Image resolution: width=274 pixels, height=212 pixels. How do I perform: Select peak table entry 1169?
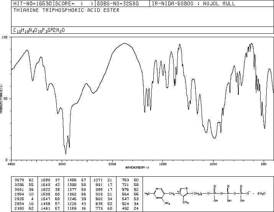[x=72, y=209]
